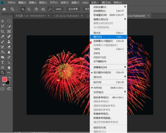Click the 适合屏幕 button

73,9
